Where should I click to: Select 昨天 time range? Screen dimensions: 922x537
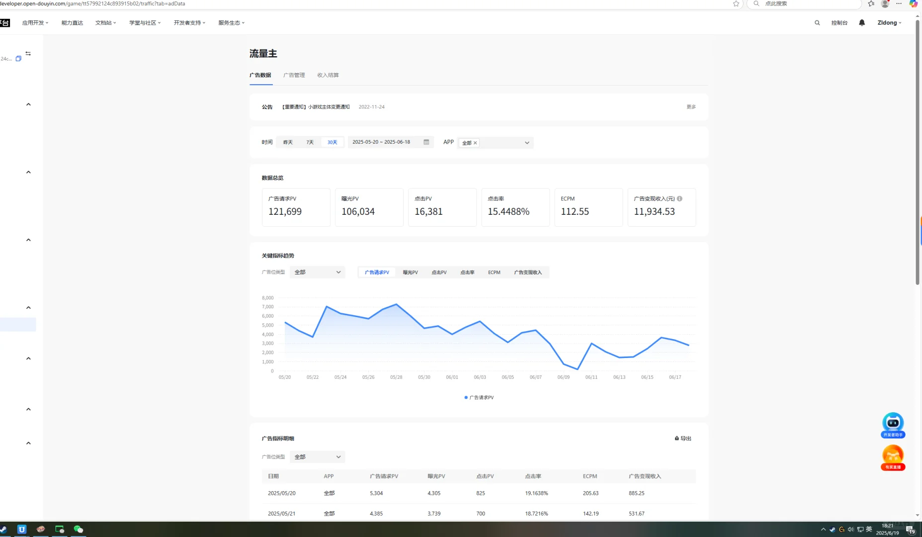click(x=288, y=142)
